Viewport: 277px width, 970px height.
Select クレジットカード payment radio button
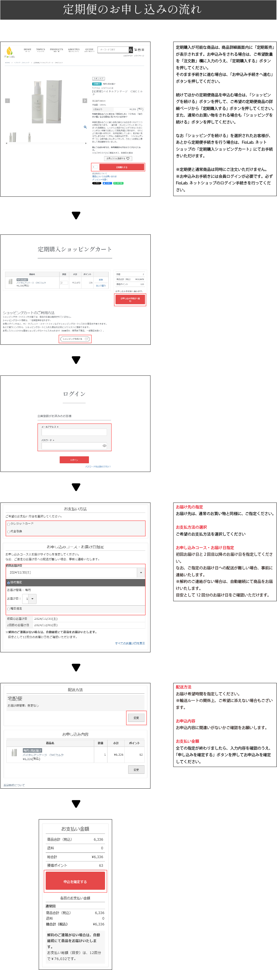9,524
